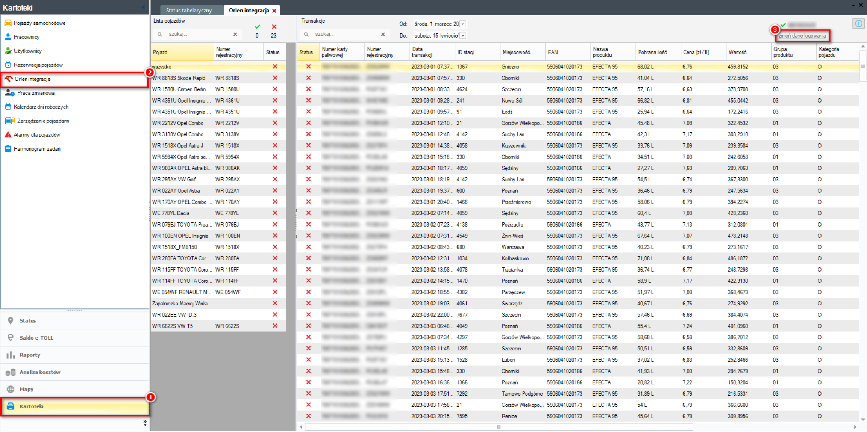Screen dimensions: 867x432
Task: Open Pojazdy samochodowe in Kartoteki list
Action: pos(39,23)
